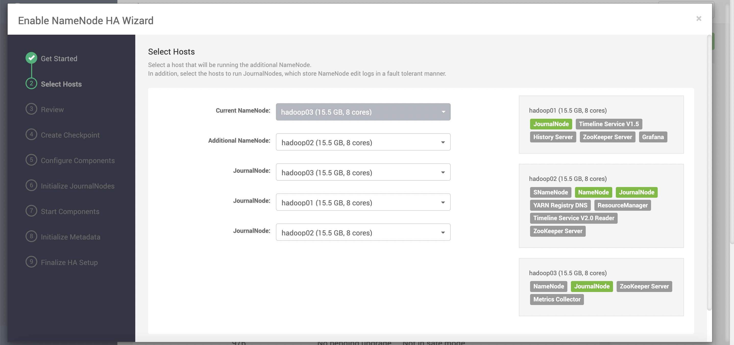This screenshot has height=345, width=734.
Task: Close the Enable NameNode HA Wizard
Action: click(x=699, y=19)
